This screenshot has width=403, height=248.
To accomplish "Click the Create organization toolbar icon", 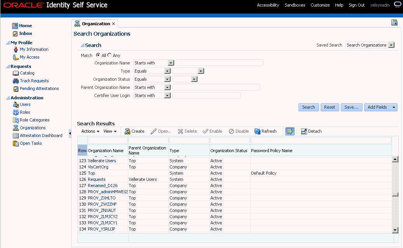I will click(127, 132).
